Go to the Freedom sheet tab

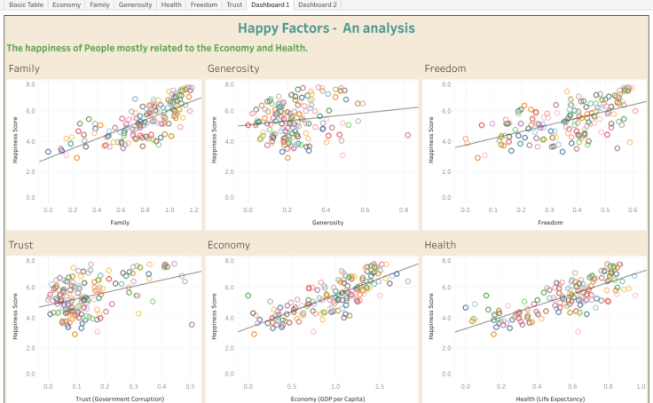(x=204, y=4)
